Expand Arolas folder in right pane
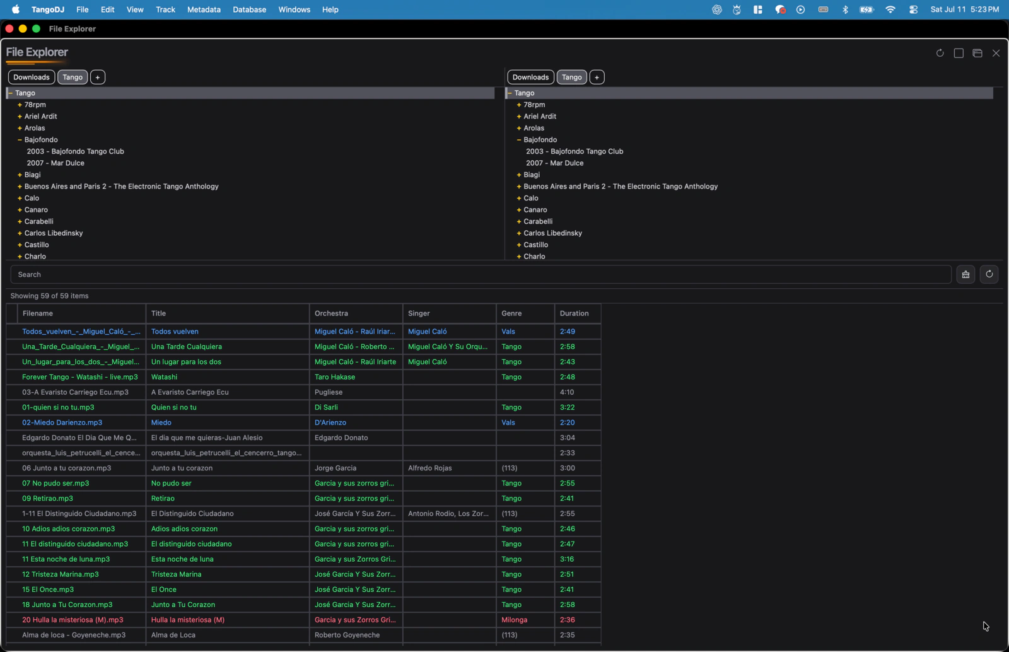Image resolution: width=1009 pixels, height=652 pixels. click(x=518, y=128)
